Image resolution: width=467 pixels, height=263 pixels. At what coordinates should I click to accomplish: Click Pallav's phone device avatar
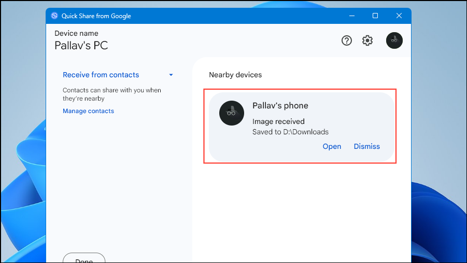pos(232,113)
